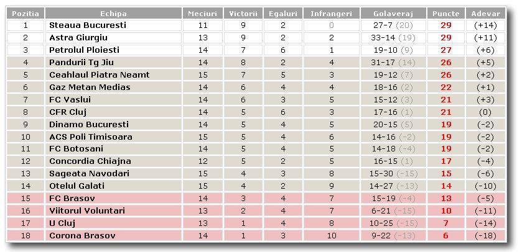The width and height of the screenshot is (522, 252).
Task: Select the Egaluri column header
Action: tap(283, 14)
